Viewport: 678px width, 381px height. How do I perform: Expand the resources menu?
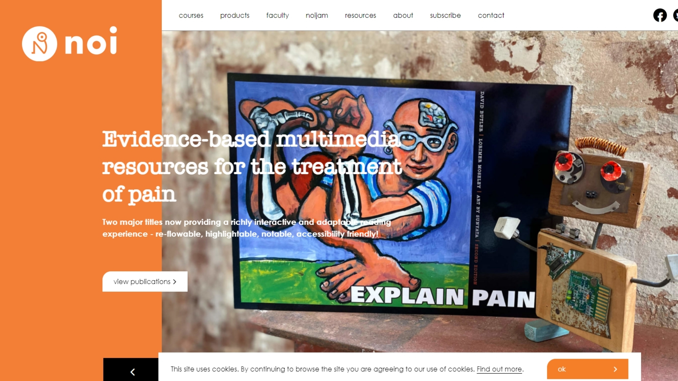(x=360, y=15)
